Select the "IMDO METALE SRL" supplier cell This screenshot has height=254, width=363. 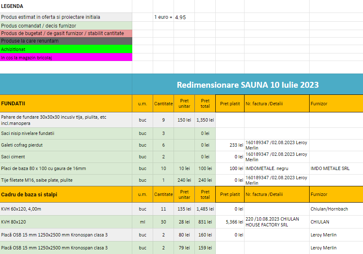click(336, 168)
